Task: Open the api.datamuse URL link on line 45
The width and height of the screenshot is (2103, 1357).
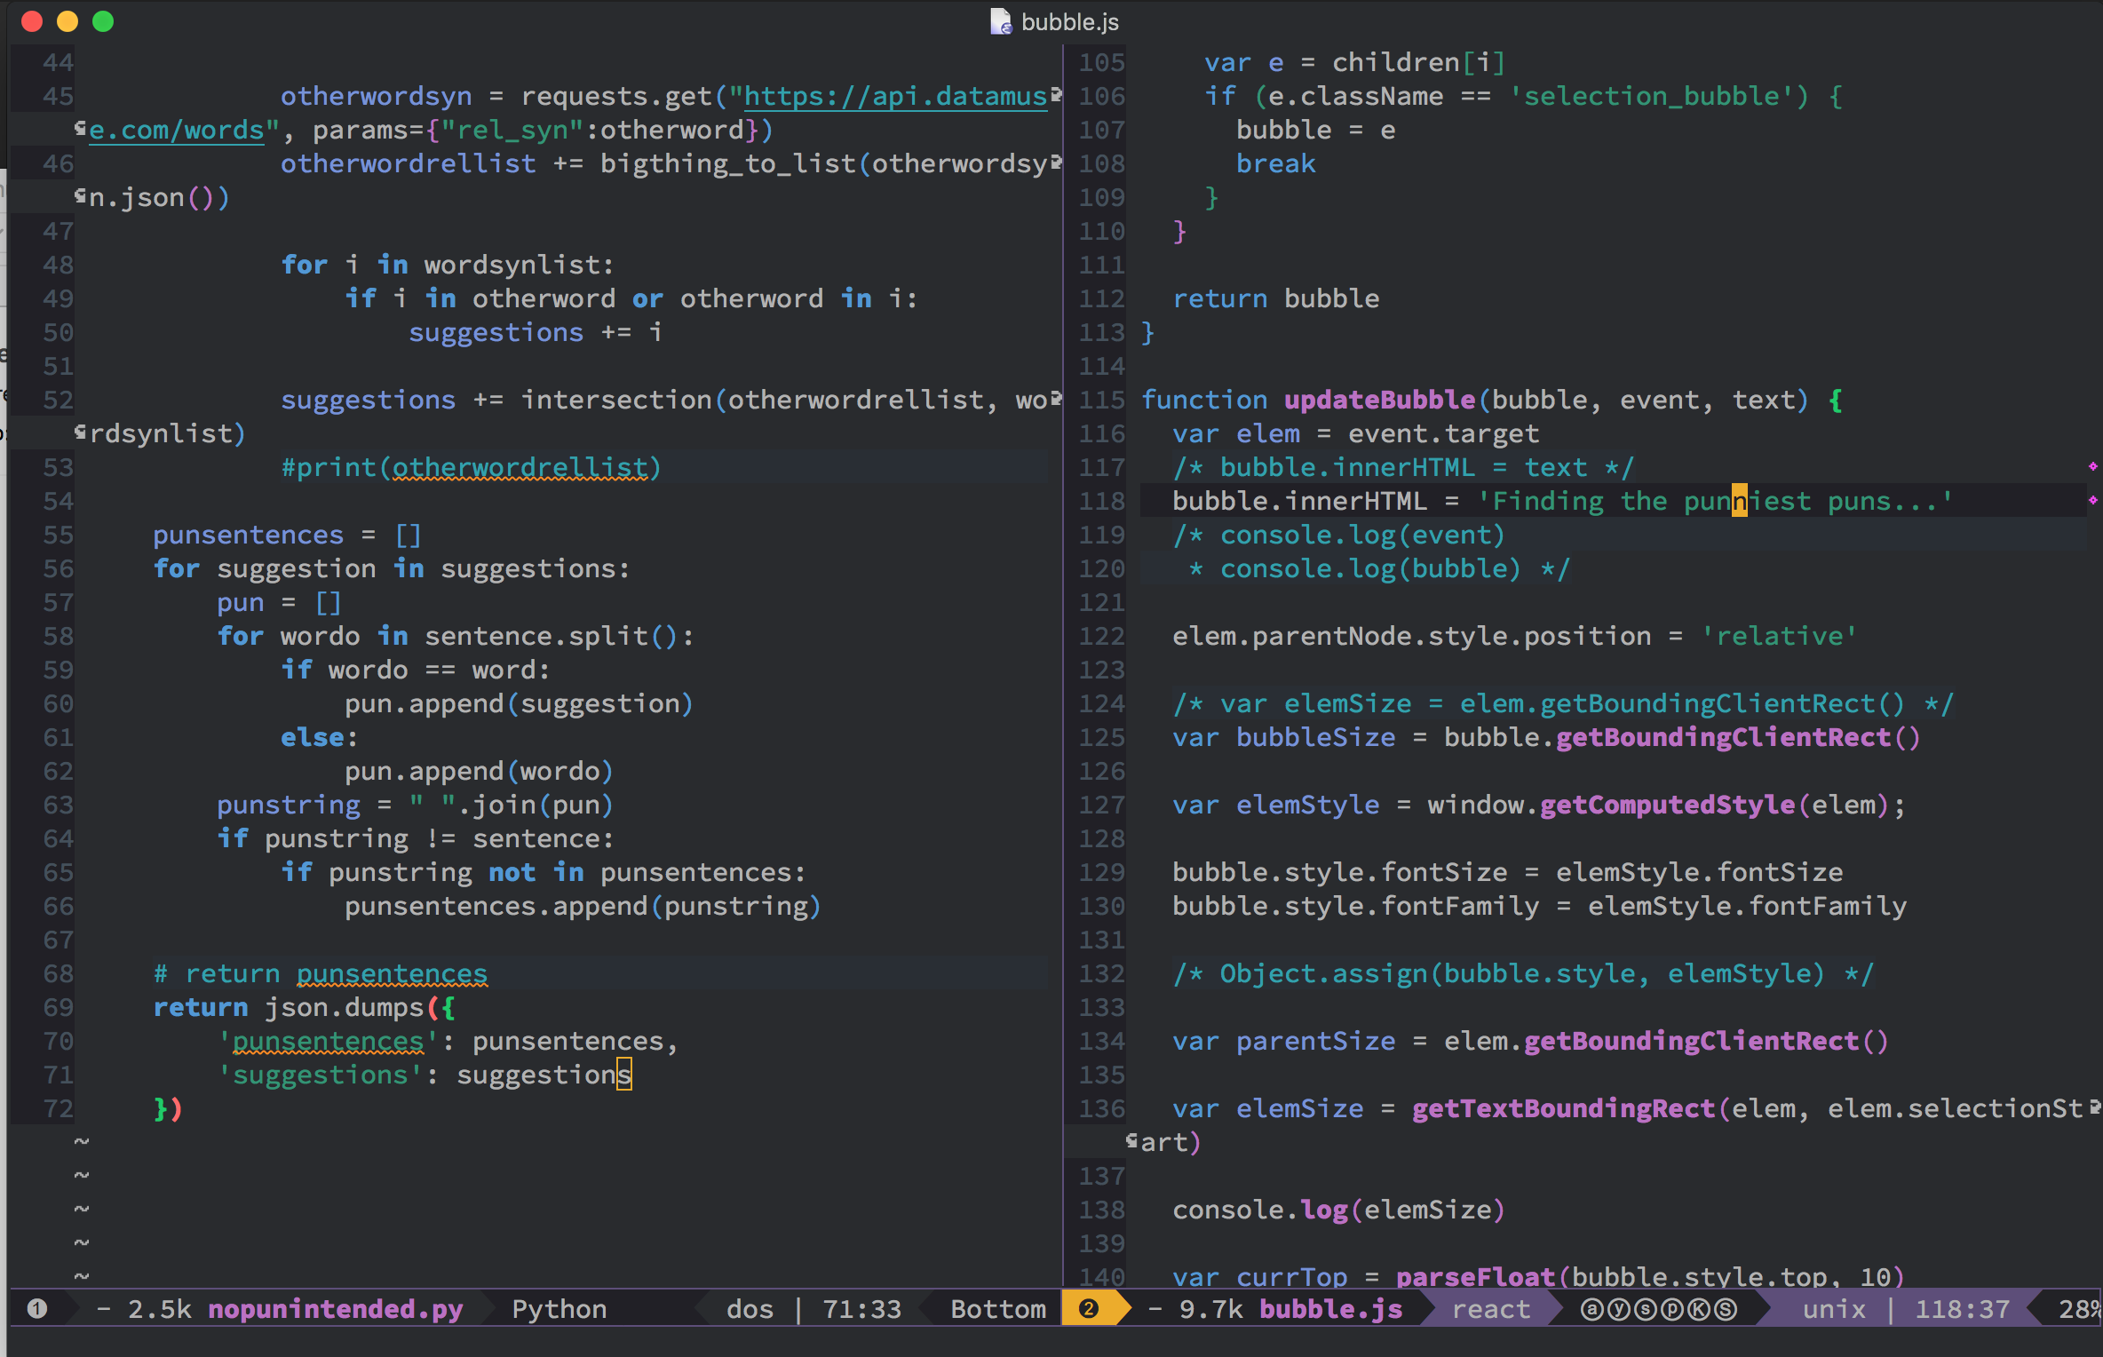Action: pyautogui.click(x=895, y=96)
